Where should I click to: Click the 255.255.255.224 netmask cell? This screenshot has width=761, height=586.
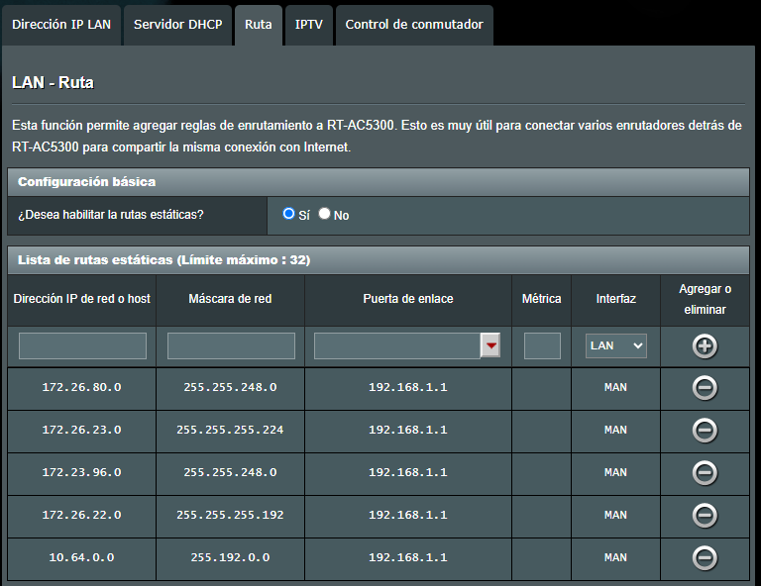tap(230, 431)
